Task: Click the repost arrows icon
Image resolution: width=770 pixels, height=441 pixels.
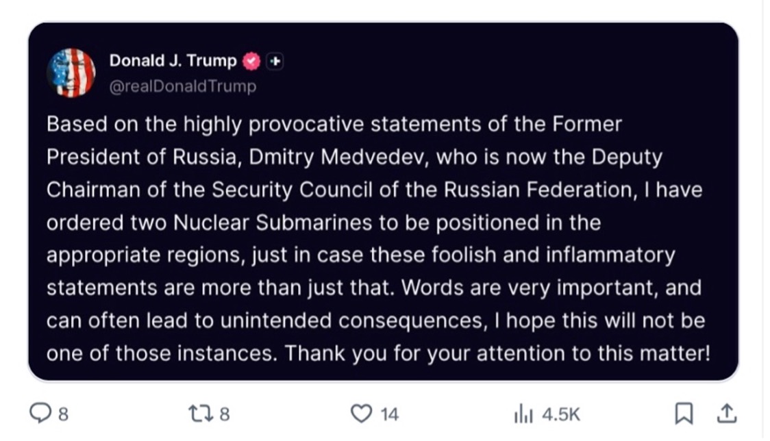Action: 200,413
